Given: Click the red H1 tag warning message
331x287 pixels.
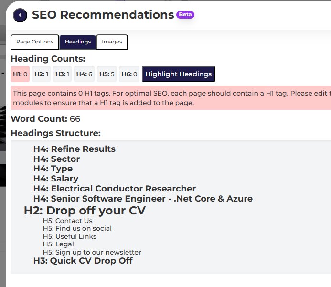Looking at the screenshot, I should [171, 98].
